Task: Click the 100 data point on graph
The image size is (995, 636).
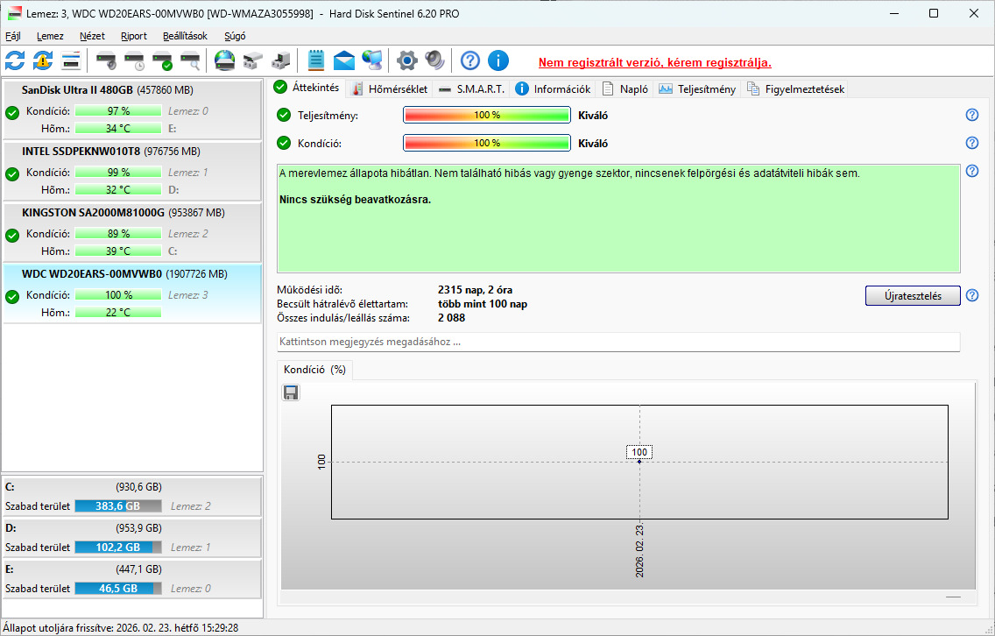Action: [639, 462]
